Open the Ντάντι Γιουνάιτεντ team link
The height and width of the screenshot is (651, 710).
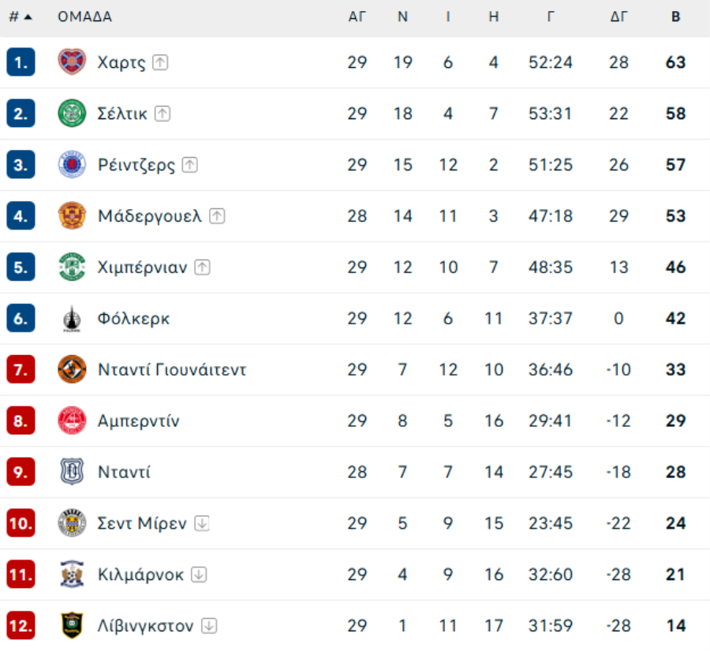click(172, 369)
